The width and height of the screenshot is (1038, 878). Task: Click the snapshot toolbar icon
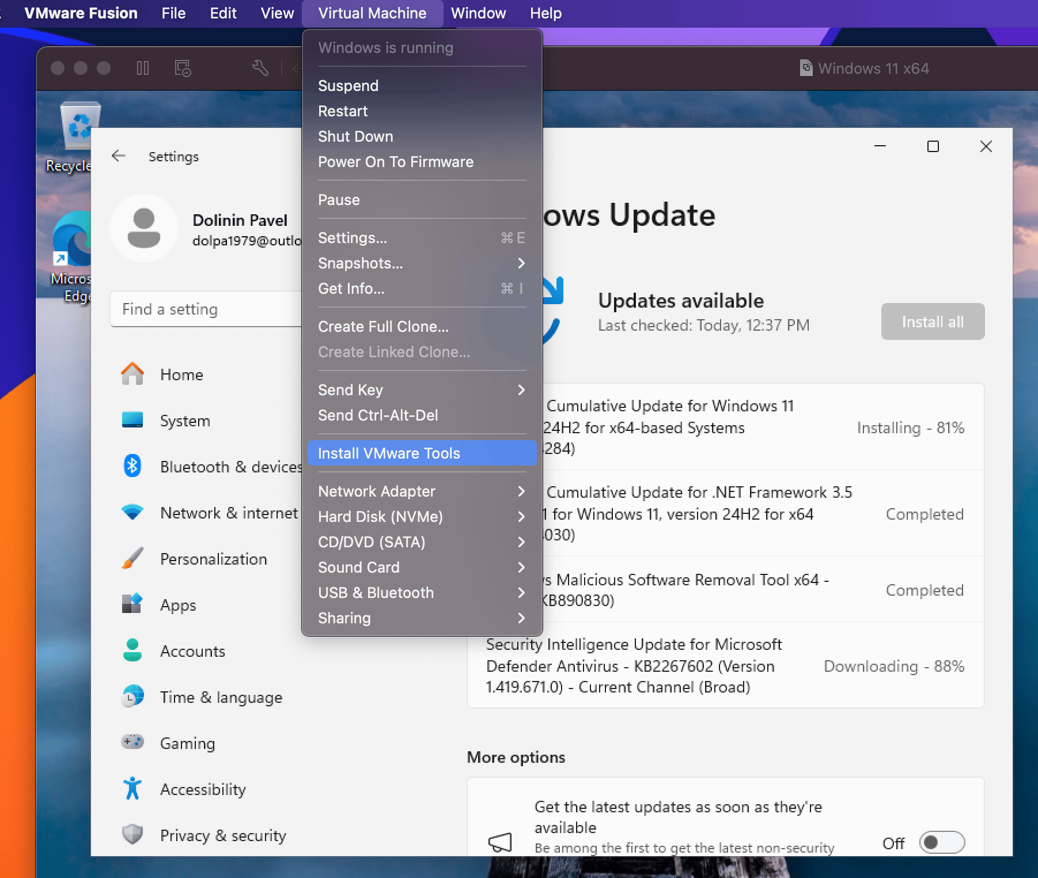[x=183, y=69]
